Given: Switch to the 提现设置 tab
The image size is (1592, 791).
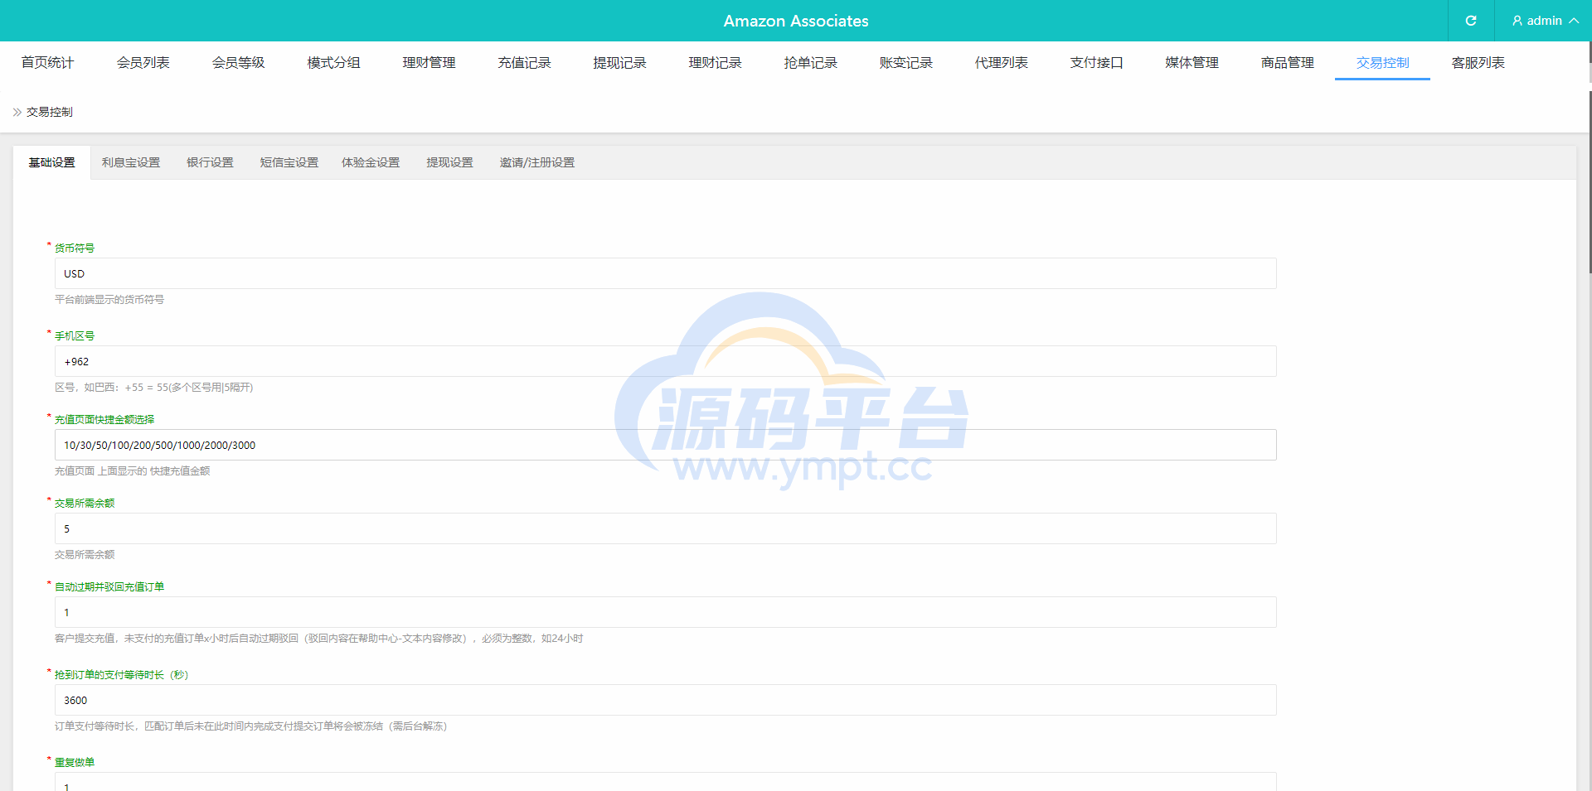Looking at the screenshot, I should (x=449, y=162).
